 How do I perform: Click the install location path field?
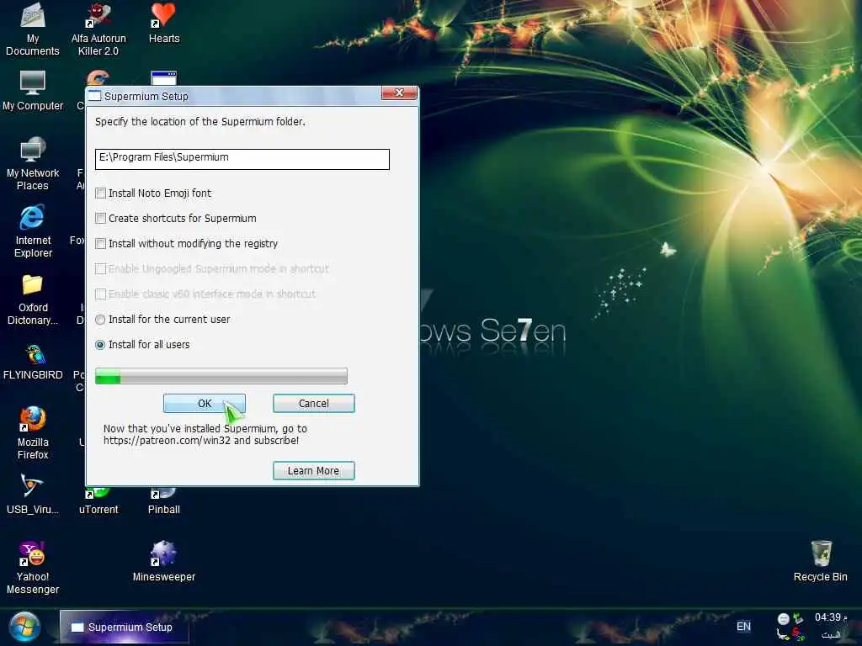242,159
